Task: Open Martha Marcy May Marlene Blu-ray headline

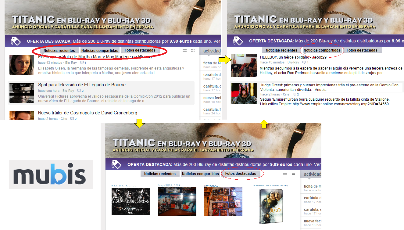Action: click(x=95, y=57)
